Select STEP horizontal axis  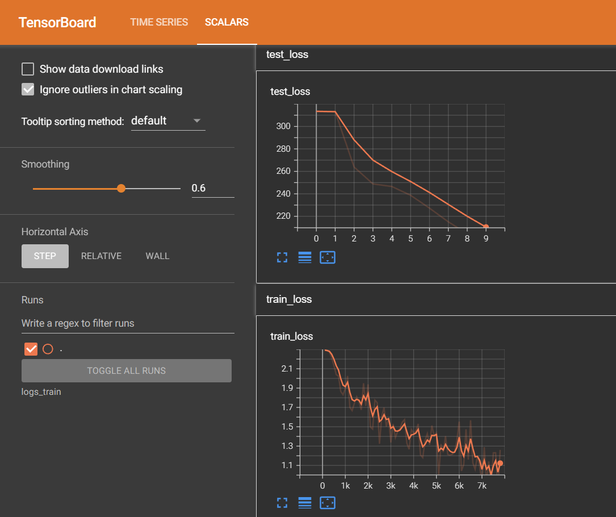click(x=45, y=256)
